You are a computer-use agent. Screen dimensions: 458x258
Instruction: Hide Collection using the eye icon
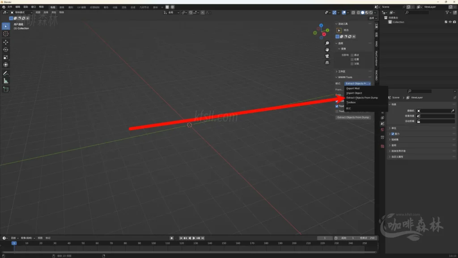[x=450, y=22]
